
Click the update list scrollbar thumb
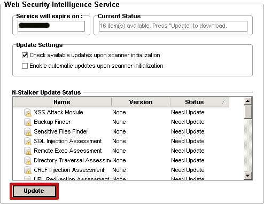tap(247, 112)
